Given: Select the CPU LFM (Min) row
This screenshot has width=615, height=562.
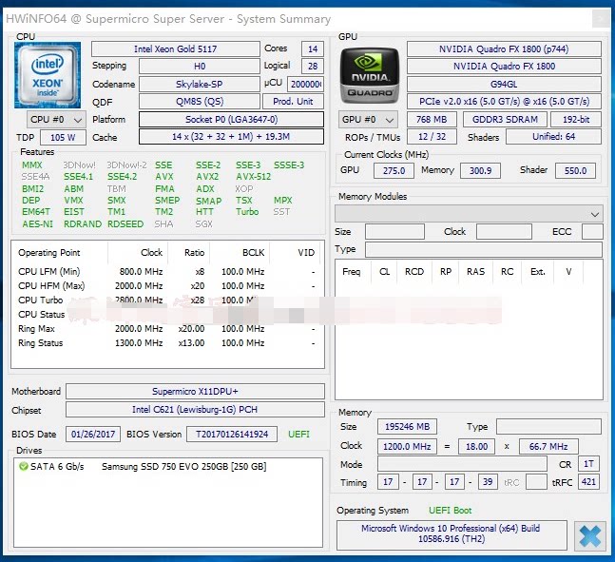Looking at the screenshot, I should pos(167,272).
